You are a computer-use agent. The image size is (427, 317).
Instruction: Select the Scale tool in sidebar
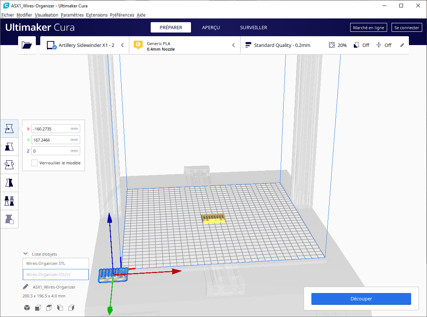[9, 147]
